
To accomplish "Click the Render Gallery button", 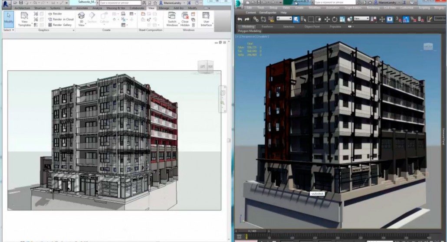I will click(60, 25).
